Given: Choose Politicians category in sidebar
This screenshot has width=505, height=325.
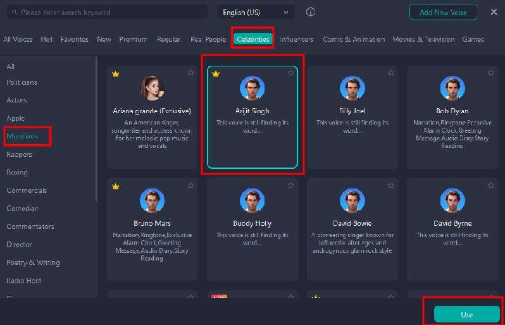Looking at the screenshot, I should click(x=22, y=82).
